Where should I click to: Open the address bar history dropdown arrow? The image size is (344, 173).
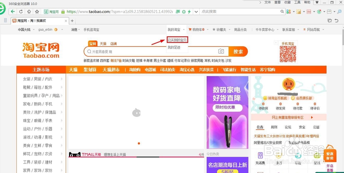point(196,12)
